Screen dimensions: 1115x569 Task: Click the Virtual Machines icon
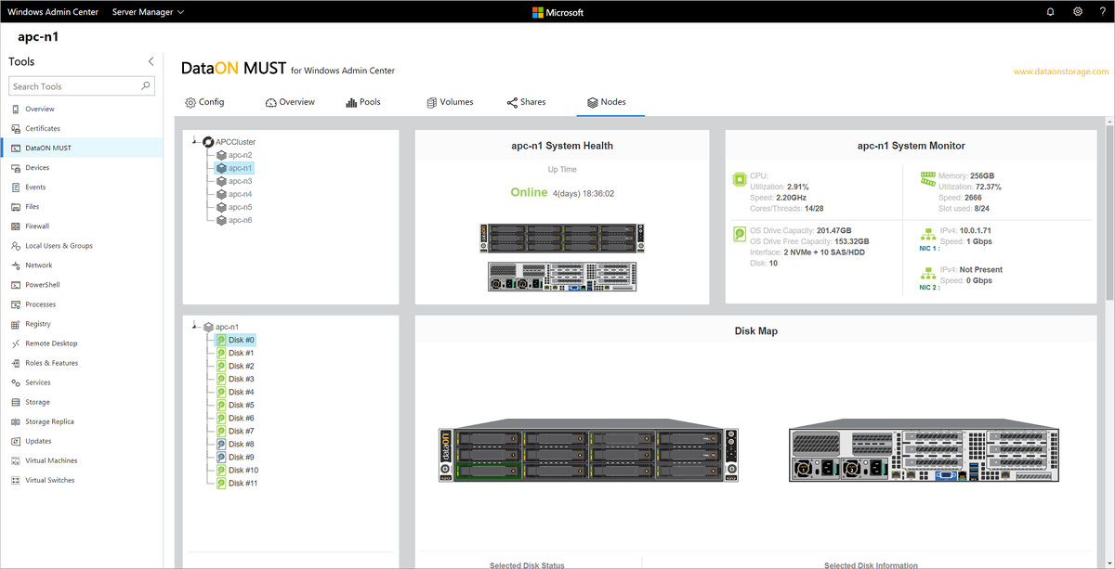point(16,460)
